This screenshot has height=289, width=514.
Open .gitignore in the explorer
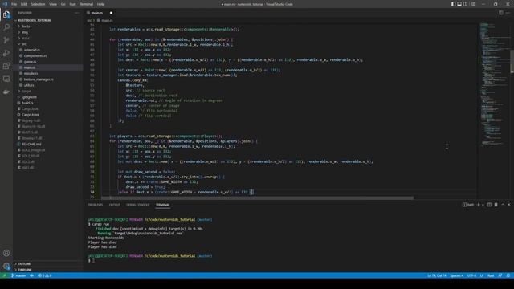click(30, 97)
